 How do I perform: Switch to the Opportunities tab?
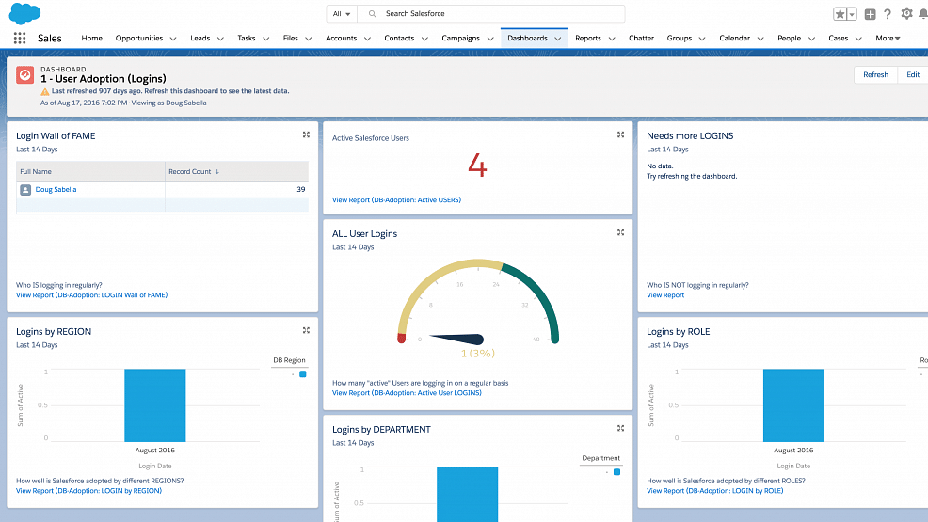tap(139, 38)
